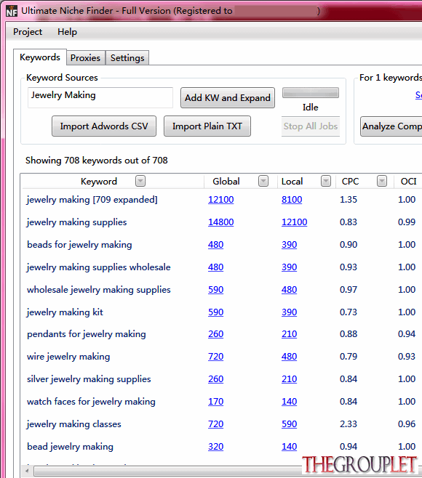422x478 pixels.
Task: Open global 720 link for jewelry making classes
Action: click(215, 424)
